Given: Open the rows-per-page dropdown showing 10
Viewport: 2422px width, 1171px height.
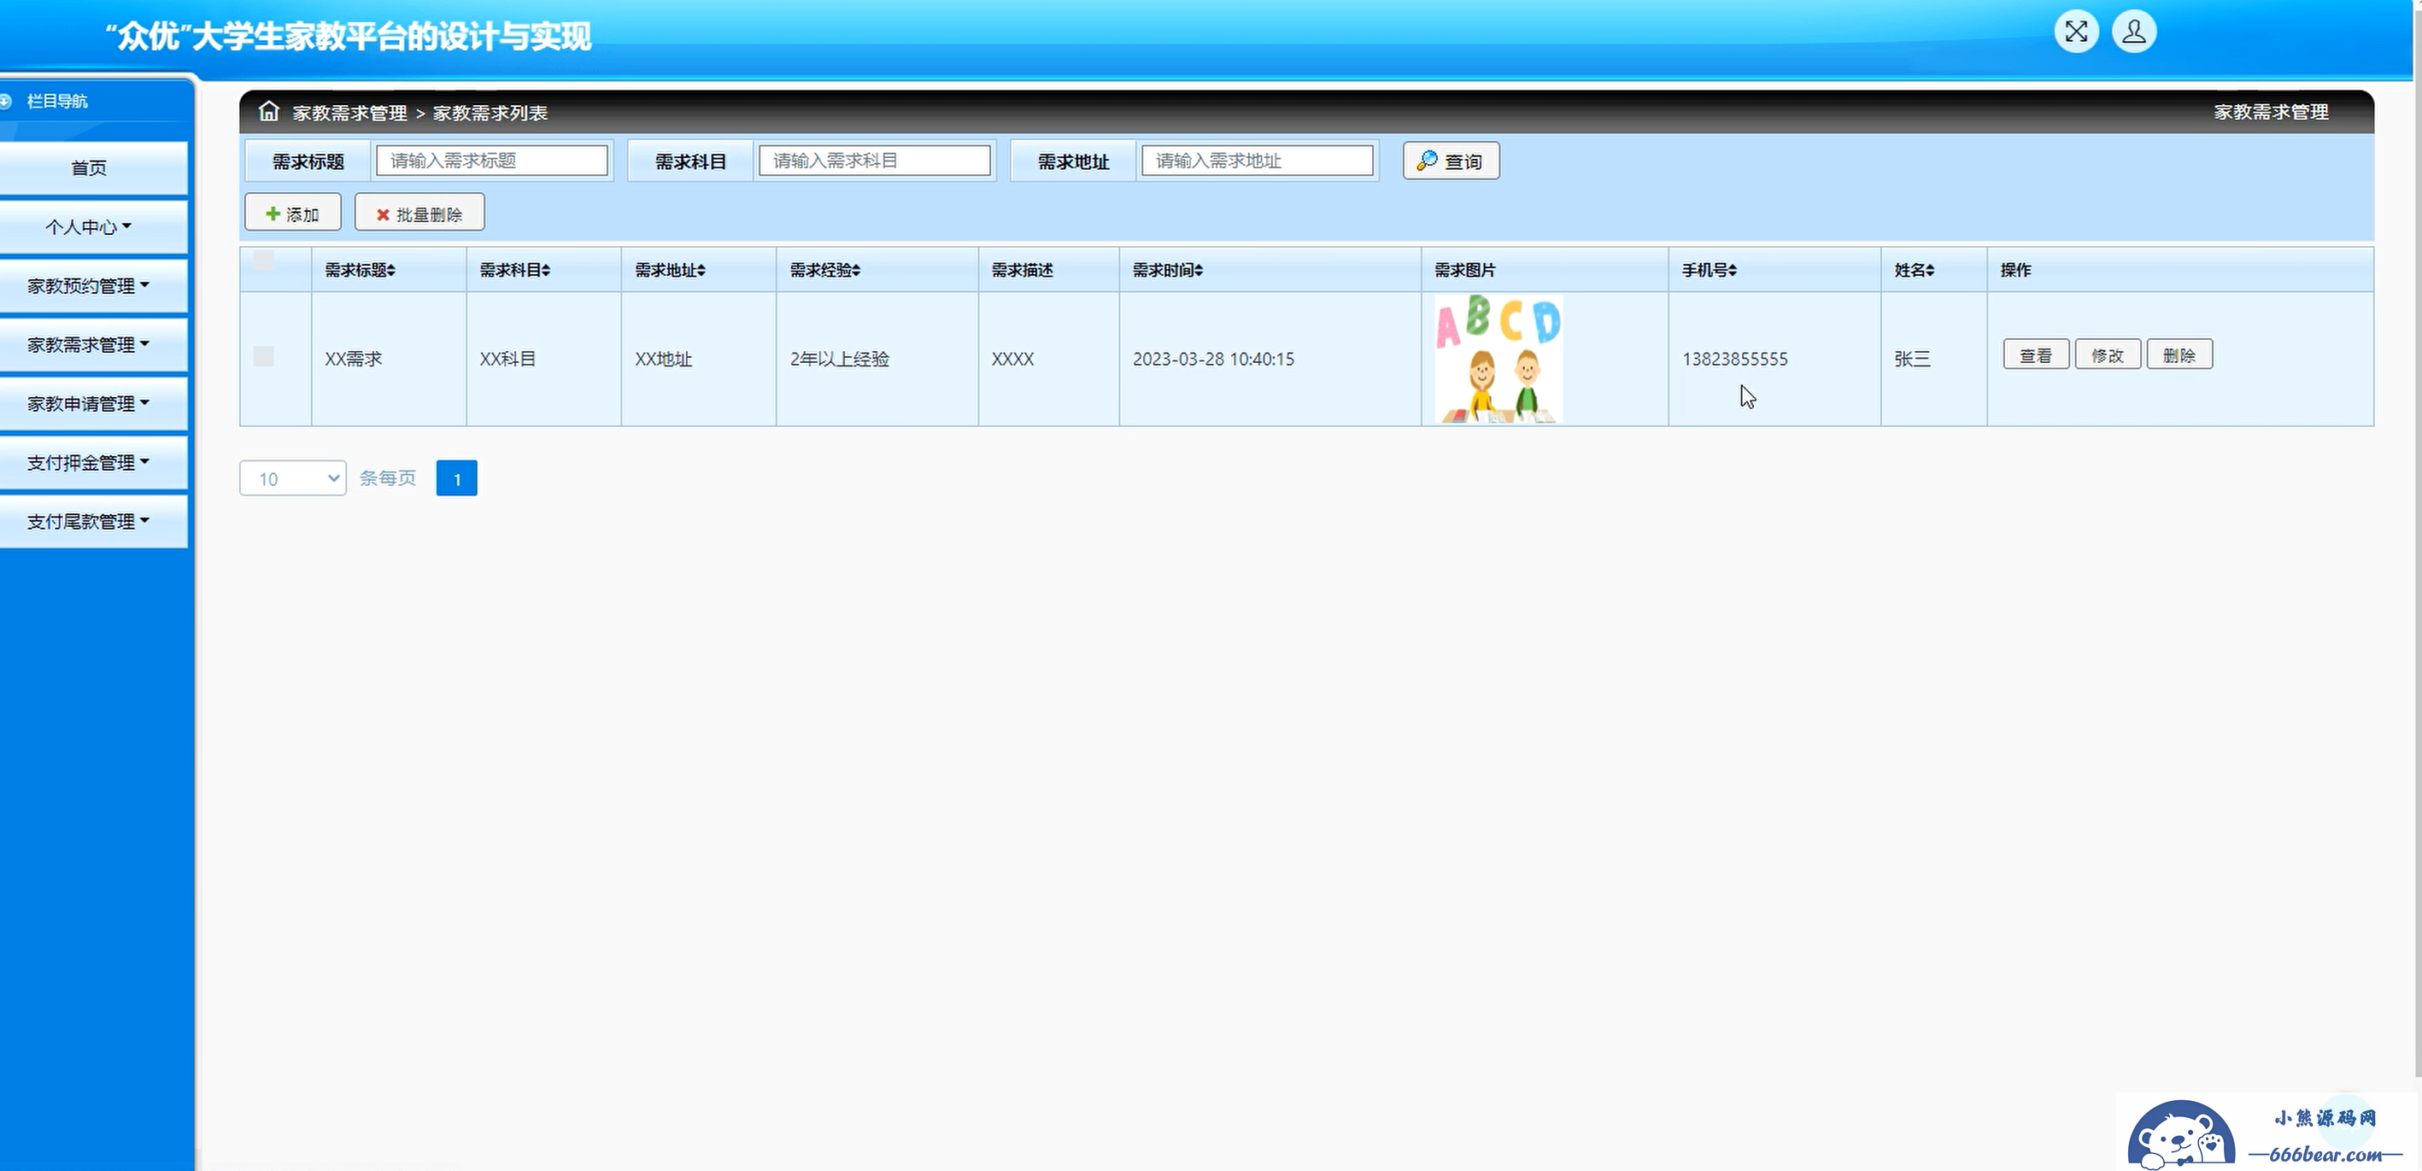Looking at the screenshot, I should point(292,478).
